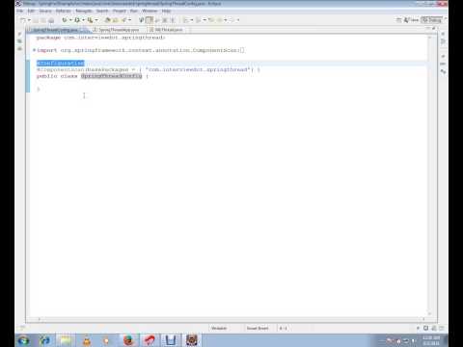Screen dimensions: 463x347
Task: Switch to the Java perspective button
Action: coord(411,20)
